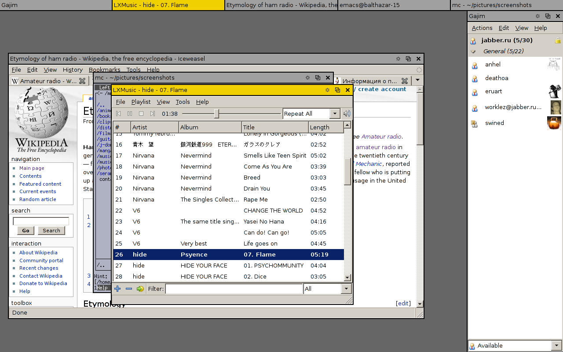Click Wikipedia Go search button
The image size is (563, 352).
click(x=26, y=231)
